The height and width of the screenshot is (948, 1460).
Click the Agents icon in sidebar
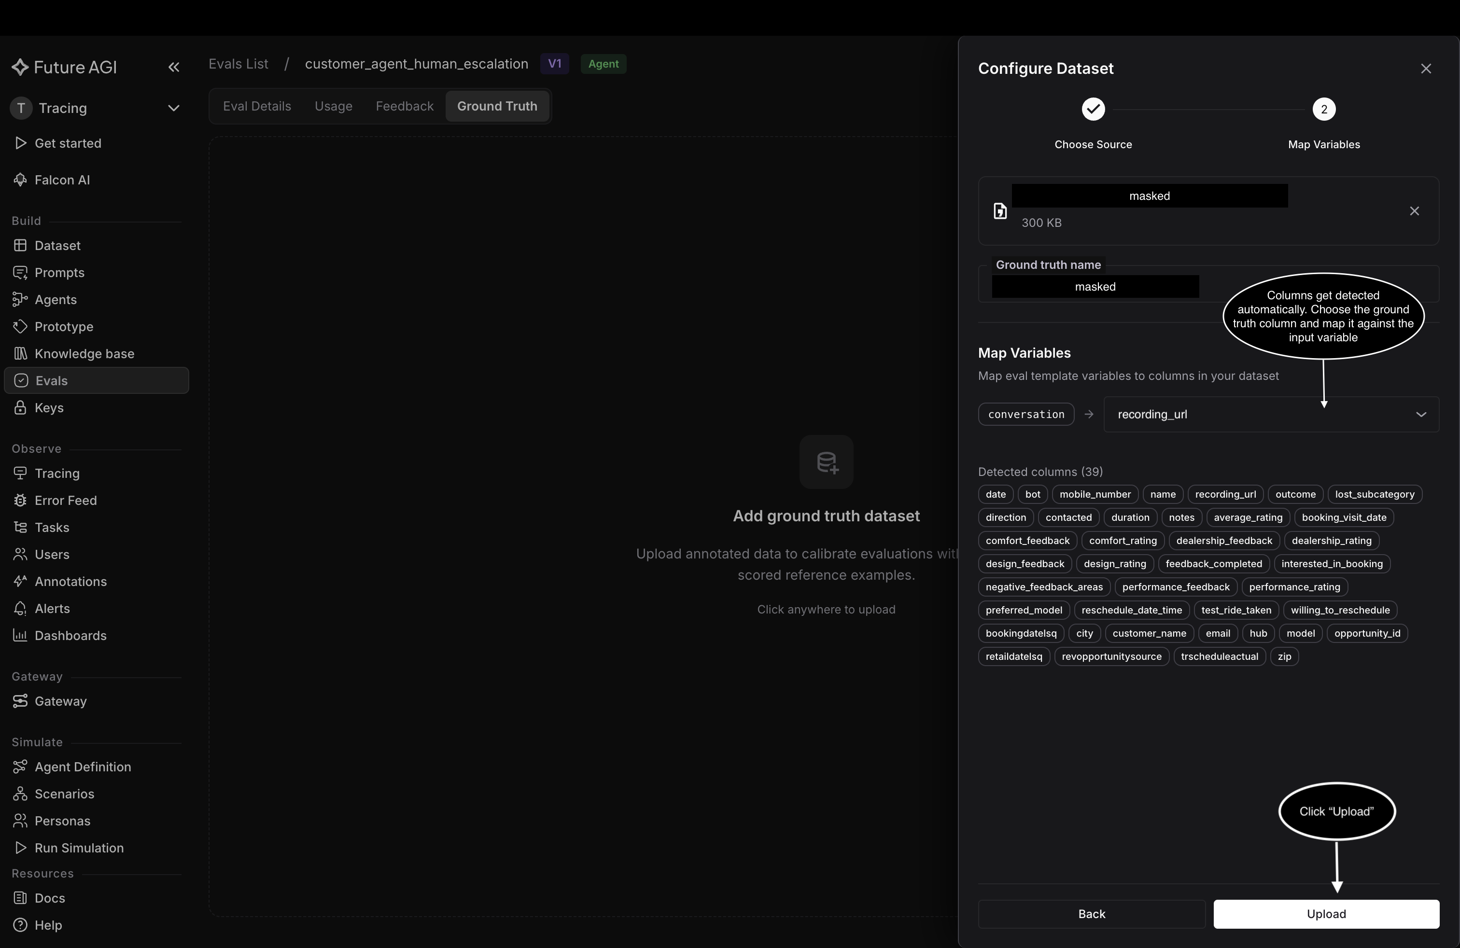click(20, 299)
